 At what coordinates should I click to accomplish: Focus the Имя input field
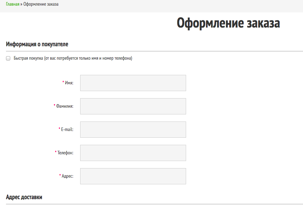(133, 83)
